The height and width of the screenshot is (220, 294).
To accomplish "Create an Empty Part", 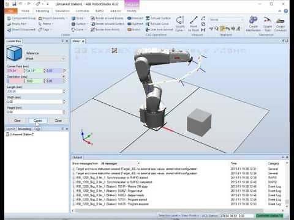I will (17, 24).
